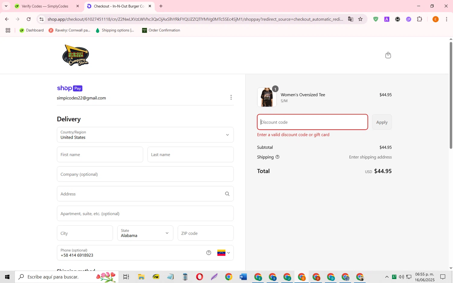Open Task View on taskbar

click(x=126, y=277)
